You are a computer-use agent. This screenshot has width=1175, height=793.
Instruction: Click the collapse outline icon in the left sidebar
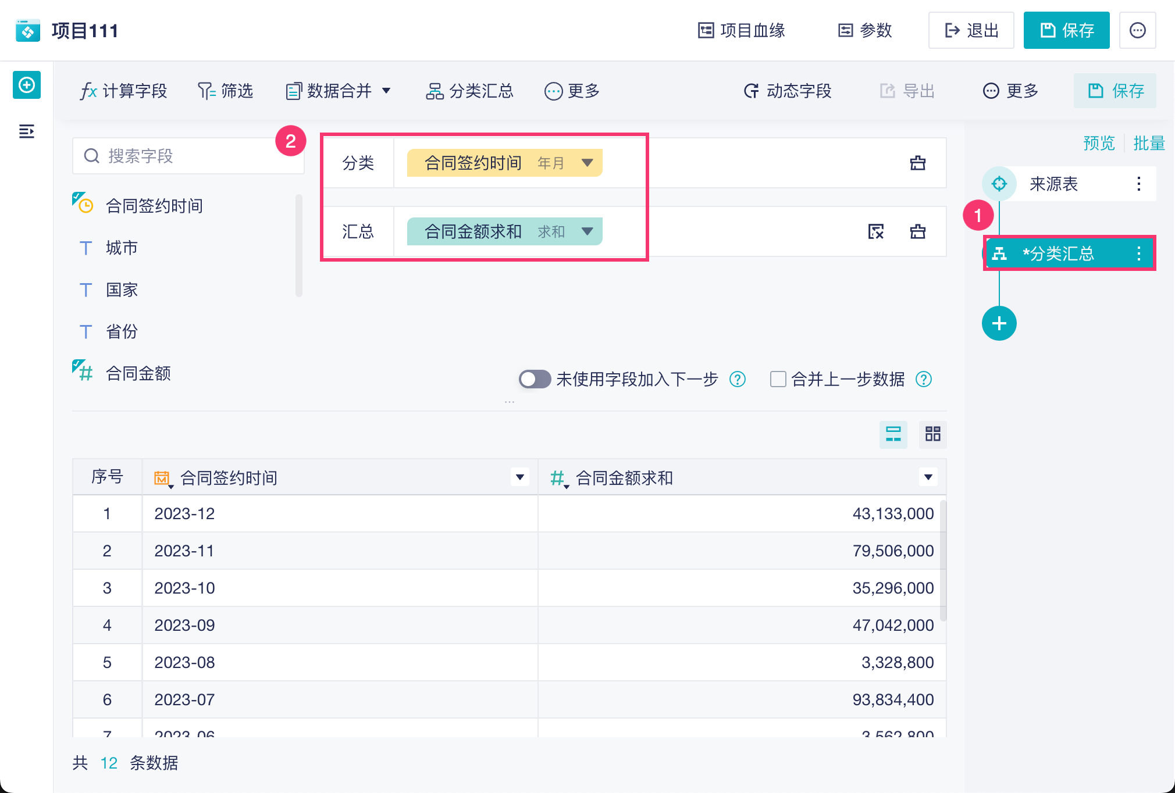(x=27, y=131)
